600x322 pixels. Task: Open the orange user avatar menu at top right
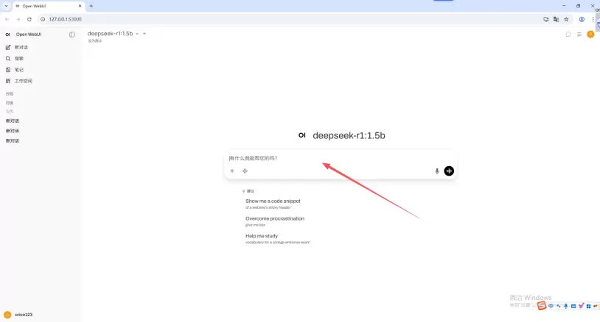click(x=590, y=35)
